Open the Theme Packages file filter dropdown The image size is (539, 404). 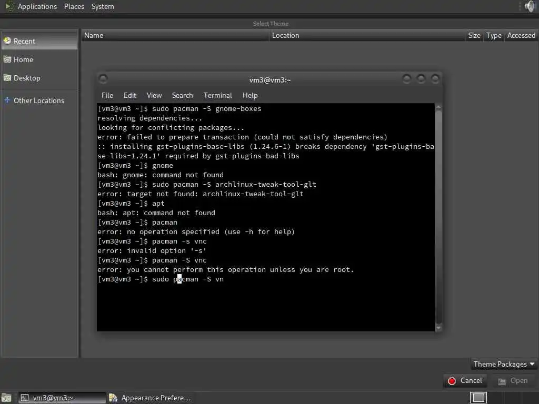503,364
